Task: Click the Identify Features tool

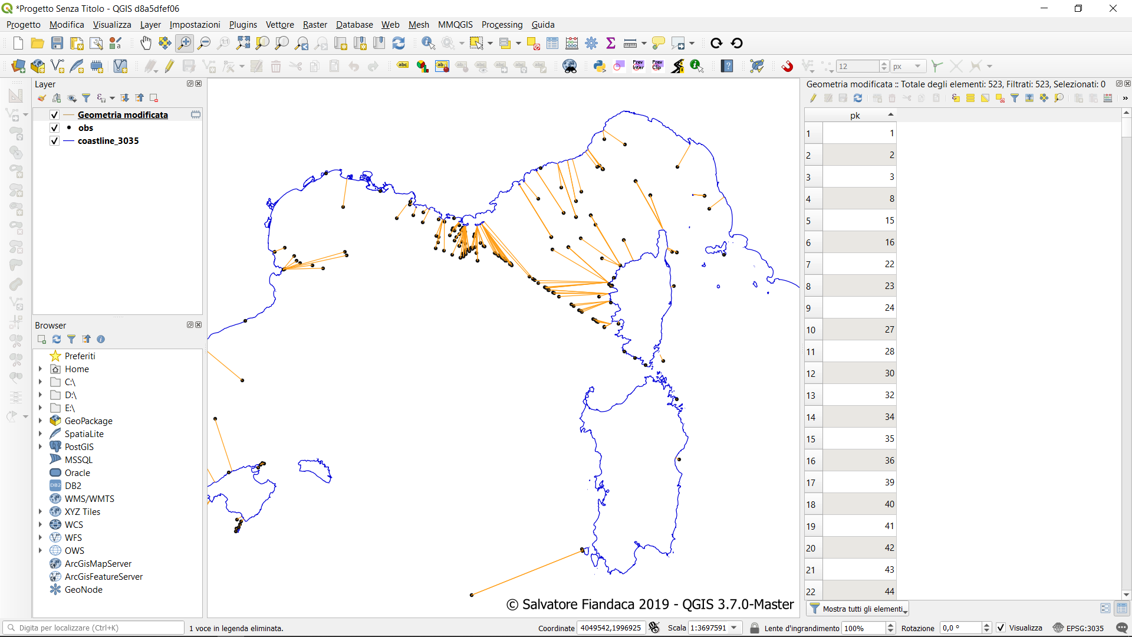Action: tap(428, 43)
